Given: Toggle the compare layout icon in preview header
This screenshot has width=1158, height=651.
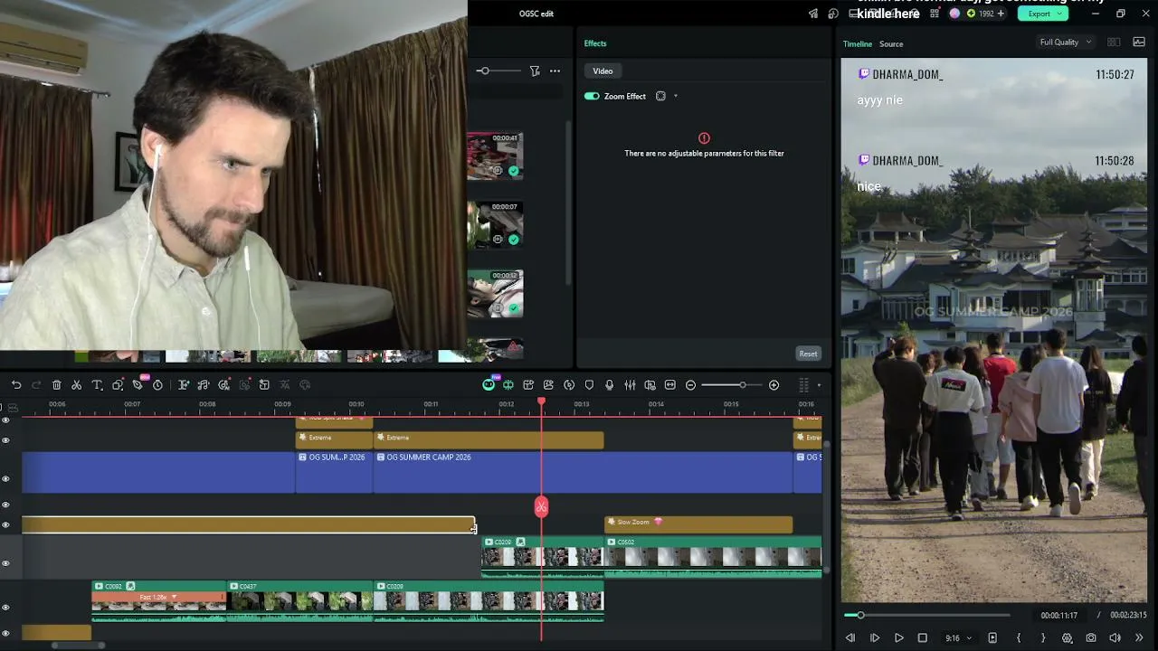Looking at the screenshot, I should click(1114, 42).
